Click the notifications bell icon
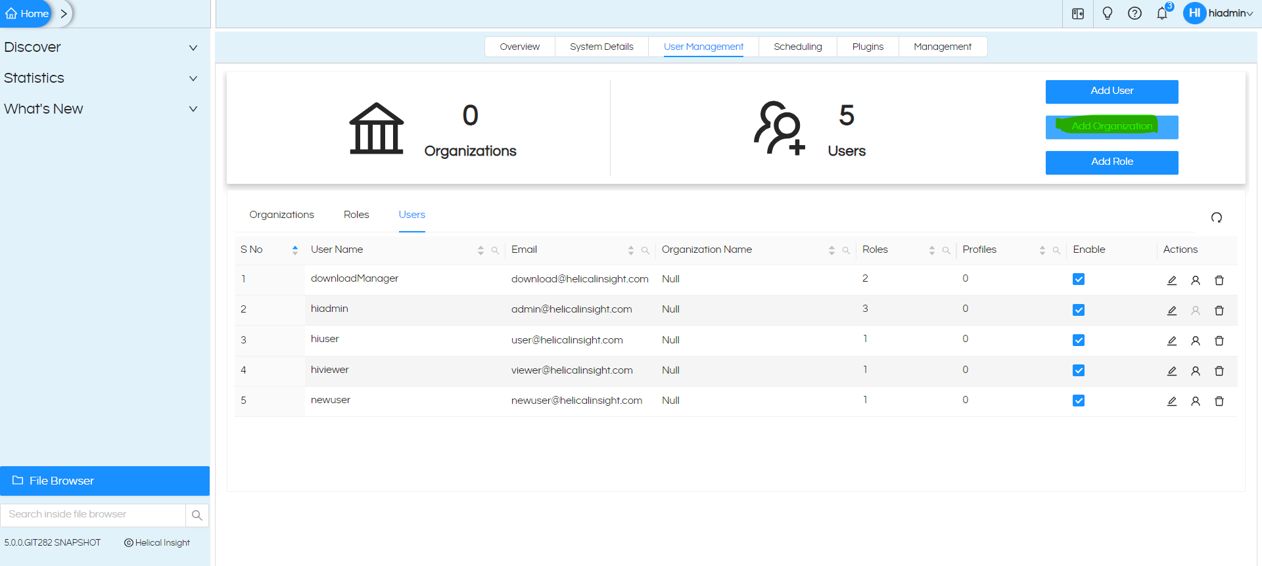 point(1162,13)
